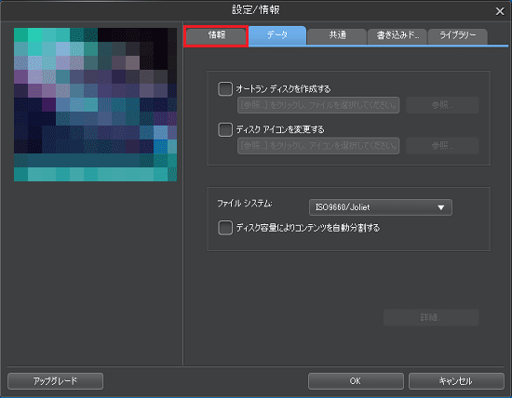The width and height of the screenshot is (512, 398).
Task: Check ディスク容量によりコンテンツを自動分割する option
Action: tap(225, 228)
